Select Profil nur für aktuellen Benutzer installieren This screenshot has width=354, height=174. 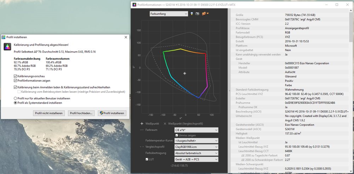(x=15, y=98)
